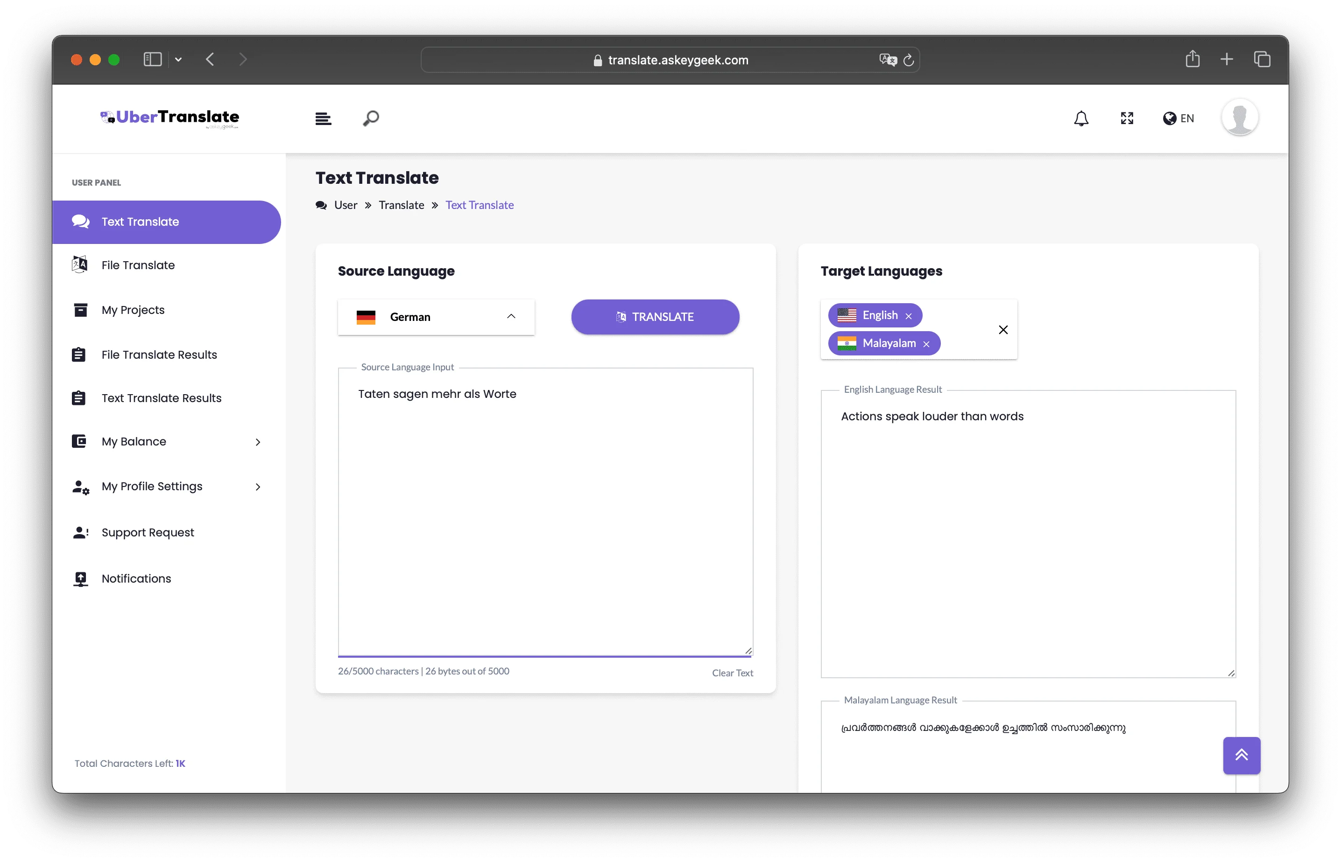
Task: Click the File Translate Results clipboard icon
Action: pos(78,355)
